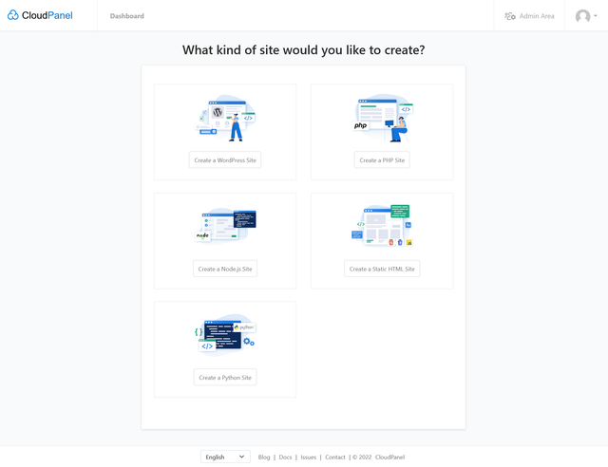The width and height of the screenshot is (608, 467).
Task: Click Create a WordPress Site button
Action: [x=225, y=160]
